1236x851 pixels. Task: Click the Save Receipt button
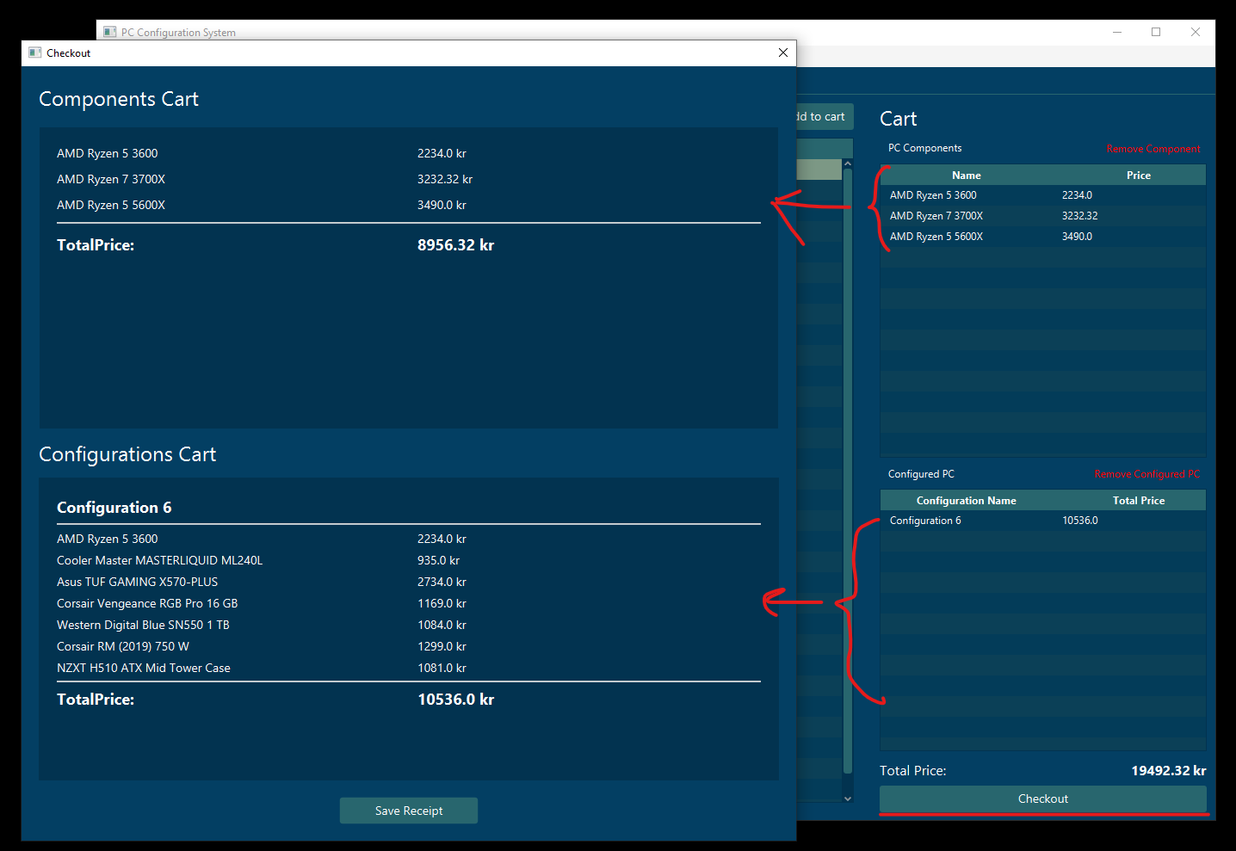point(409,811)
